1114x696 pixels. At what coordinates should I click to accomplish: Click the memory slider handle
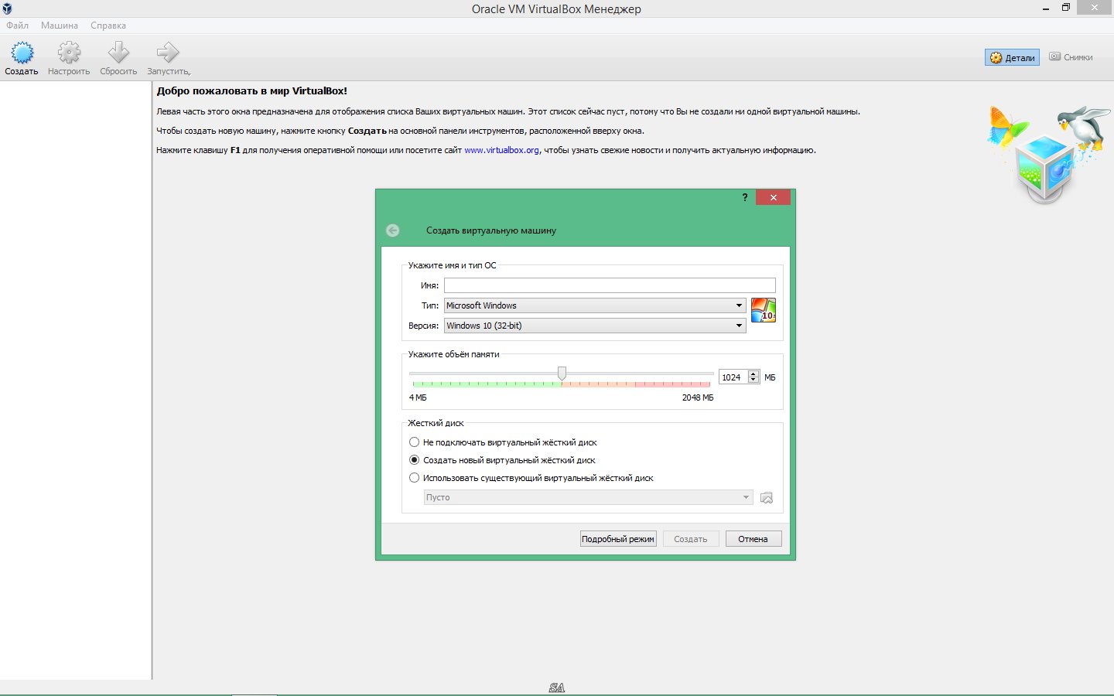tap(562, 374)
